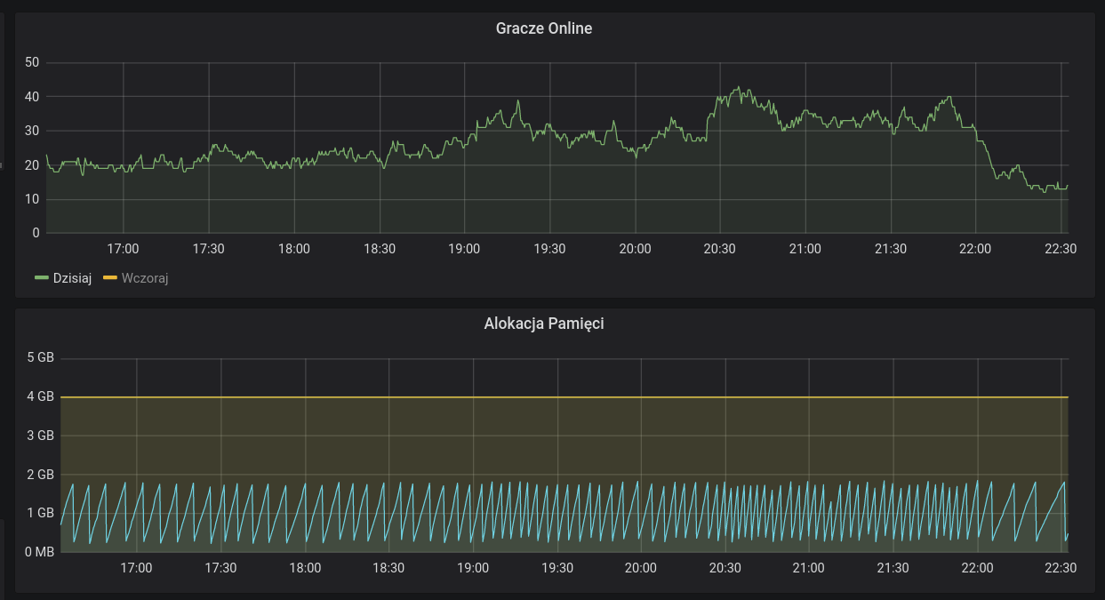Click the 2 GB y-axis label
Viewport: 1105px width, 600px height.
pos(41,475)
